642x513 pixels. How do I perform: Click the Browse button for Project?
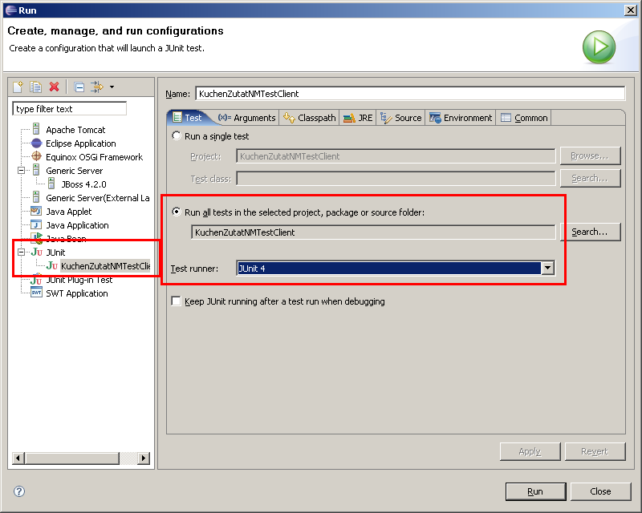point(590,156)
